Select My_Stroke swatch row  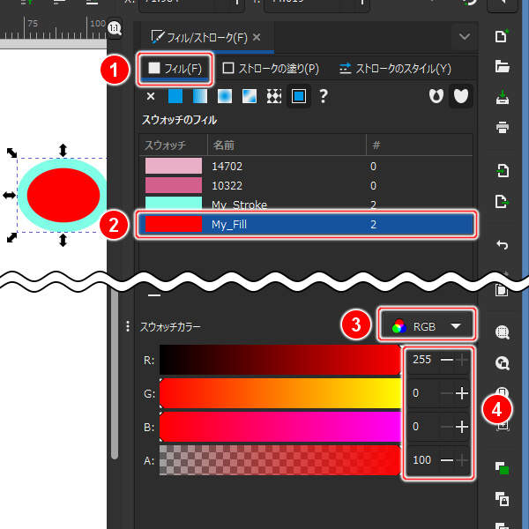pyautogui.click(x=305, y=204)
